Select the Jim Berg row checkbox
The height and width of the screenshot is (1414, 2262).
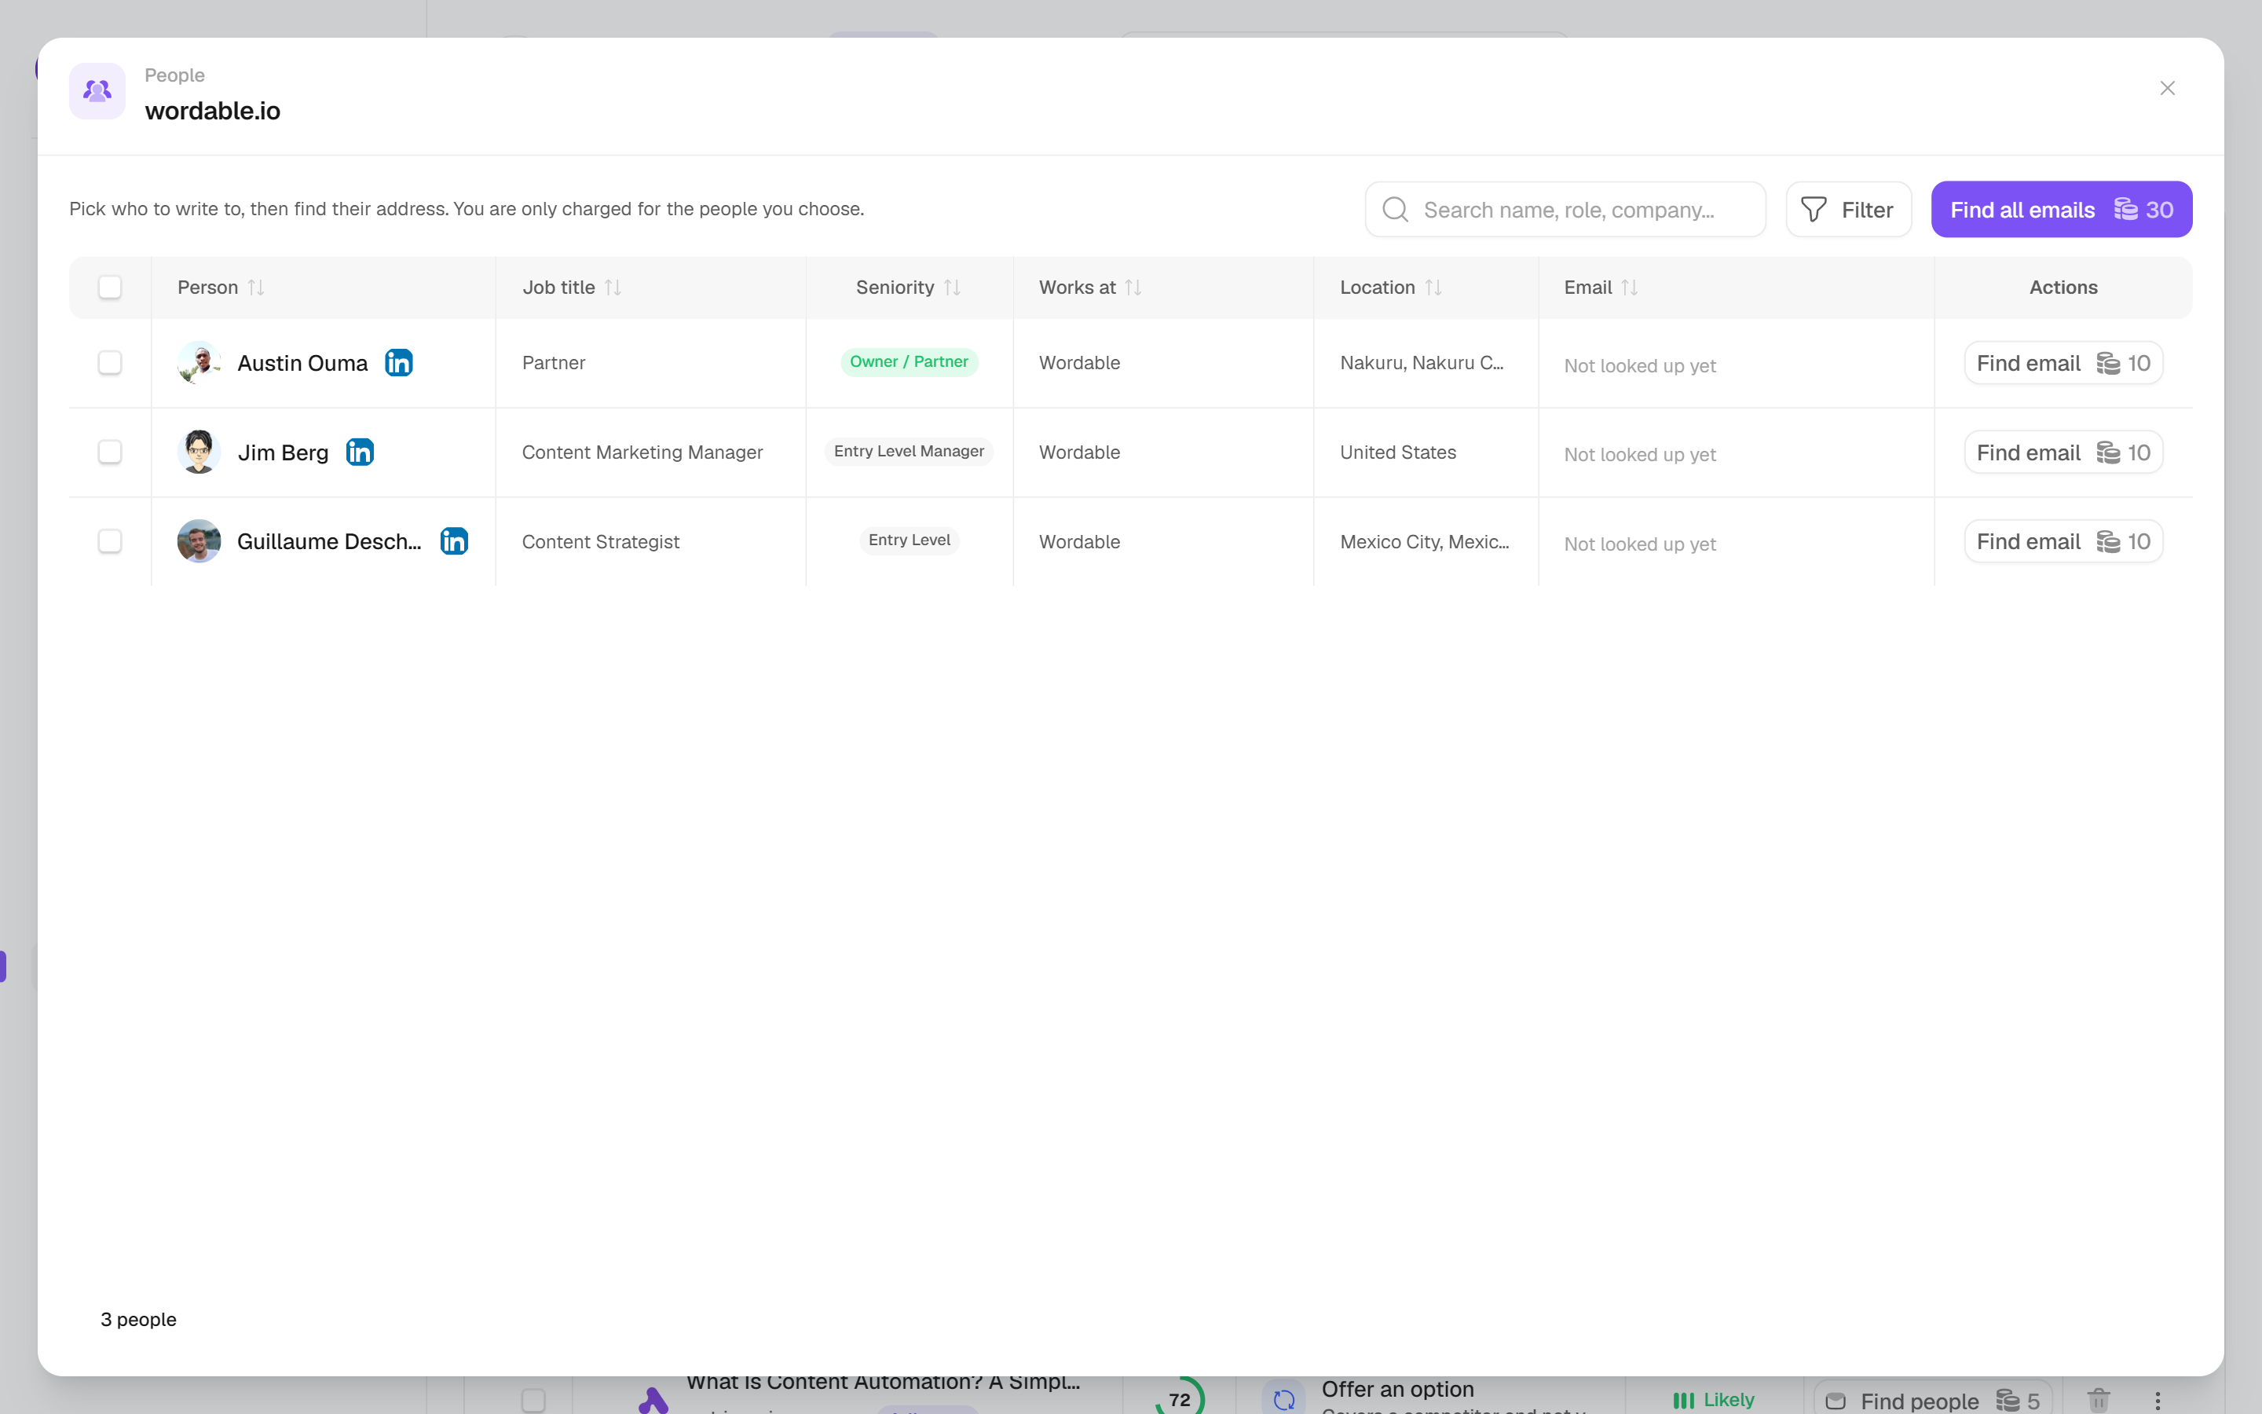coord(110,452)
